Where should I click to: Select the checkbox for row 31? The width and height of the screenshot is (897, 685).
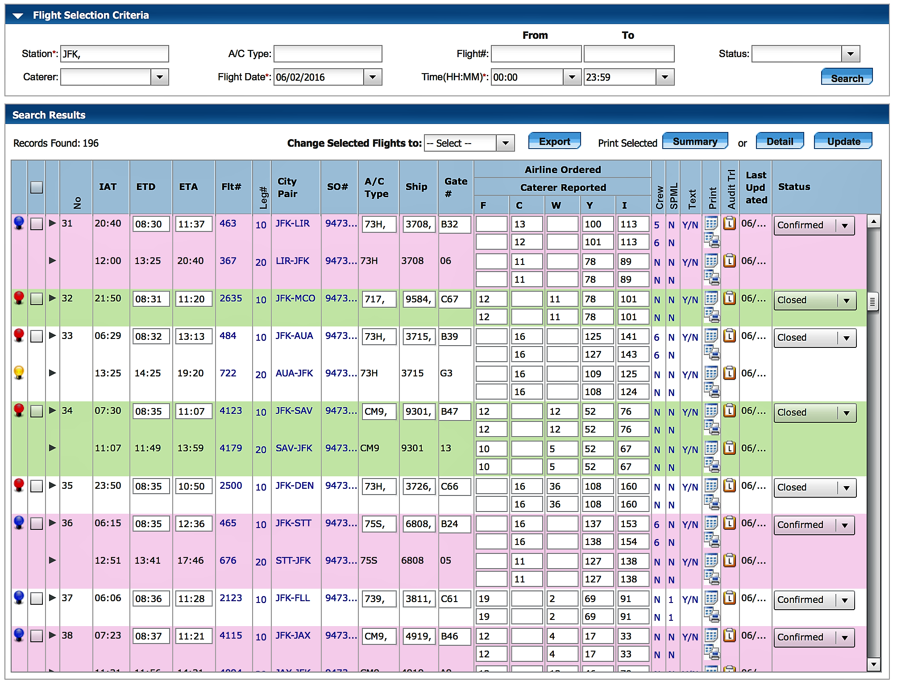click(x=37, y=224)
